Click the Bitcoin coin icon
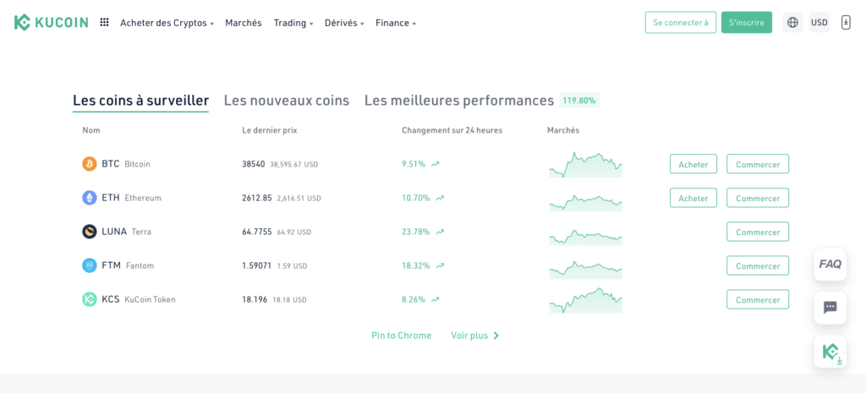Viewport: 866px width, 393px height. (x=90, y=164)
